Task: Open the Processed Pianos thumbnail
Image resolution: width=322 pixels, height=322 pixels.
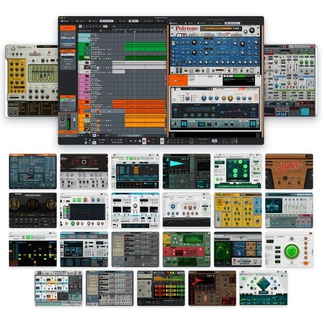Action: [x=33, y=210]
